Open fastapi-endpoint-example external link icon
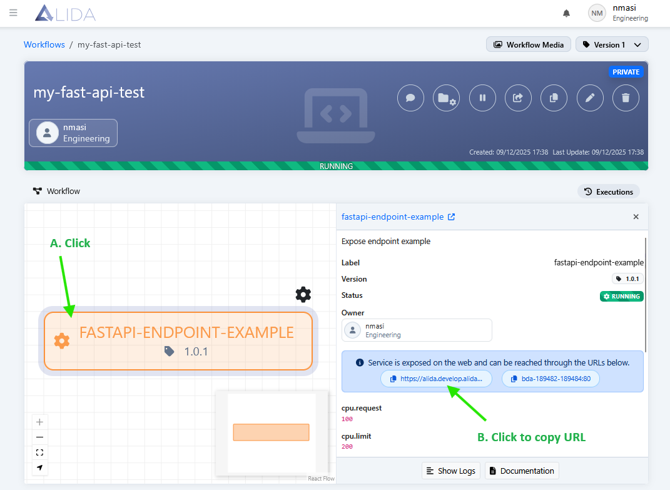Screen dimensions: 670x490 (451, 217)
